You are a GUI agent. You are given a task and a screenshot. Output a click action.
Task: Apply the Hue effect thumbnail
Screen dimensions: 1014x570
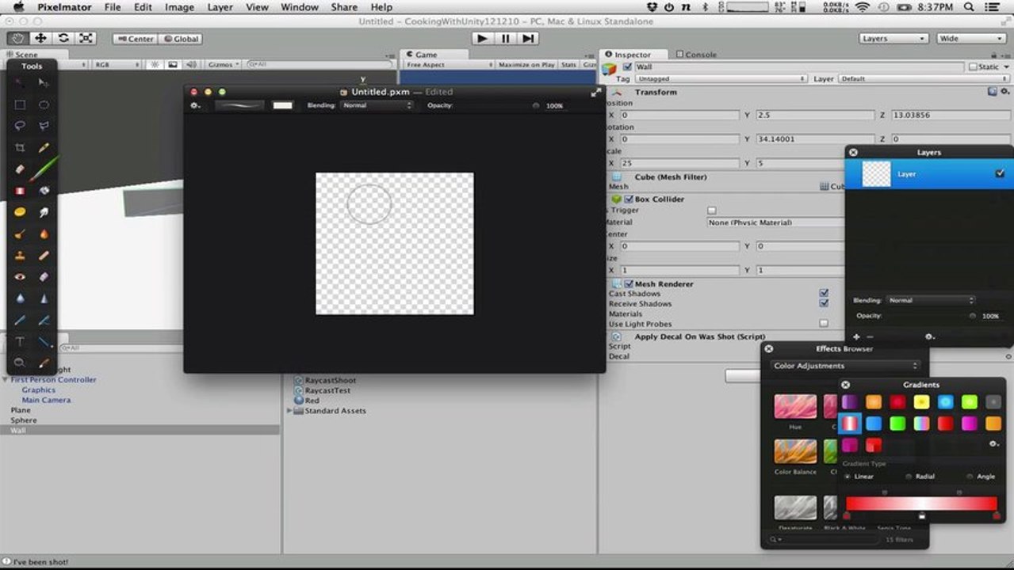click(795, 407)
